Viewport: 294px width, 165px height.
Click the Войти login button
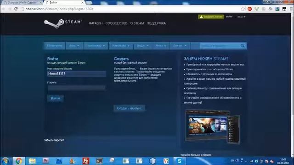click(55, 99)
